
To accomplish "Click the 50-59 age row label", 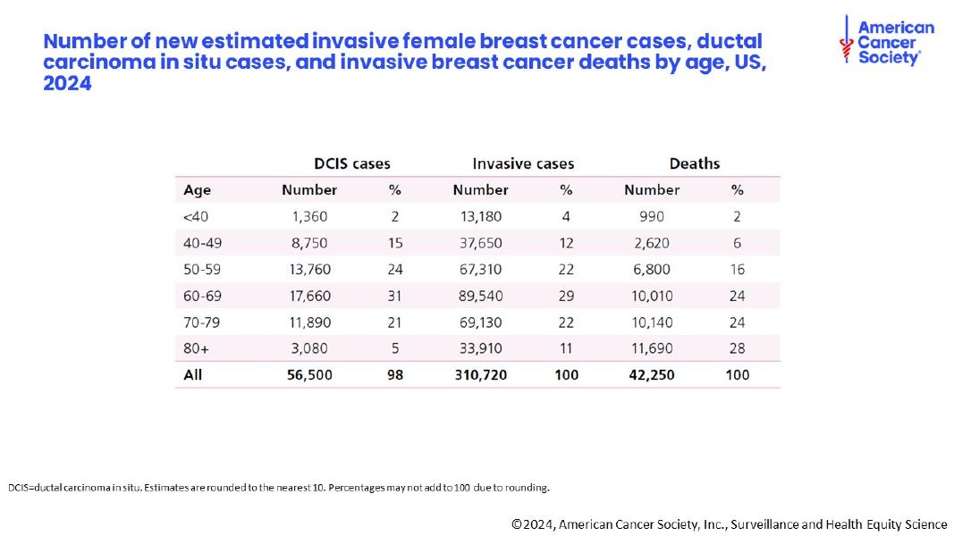I will (200, 269).
